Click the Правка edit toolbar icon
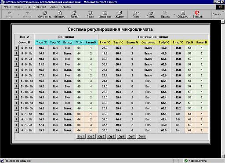Viewport: 225px width, 163px height. [165, 13]
